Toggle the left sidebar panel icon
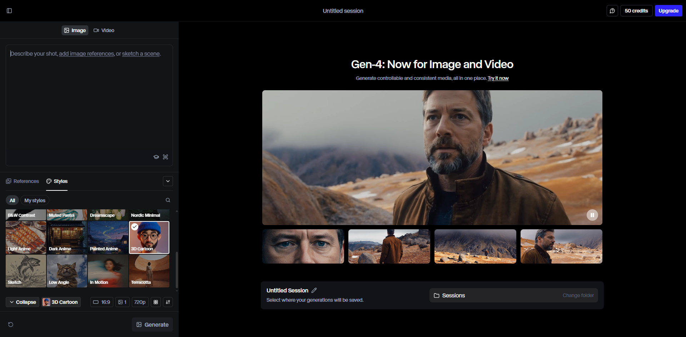This screenshot has width=686, height=337. point(9,11)
